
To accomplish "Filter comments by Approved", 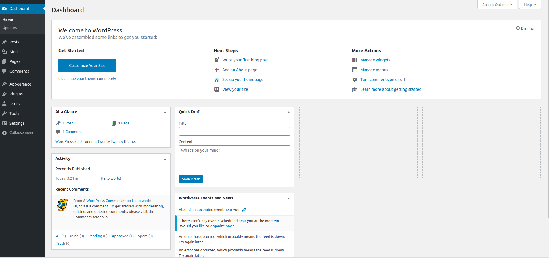I will pos(123,236).
